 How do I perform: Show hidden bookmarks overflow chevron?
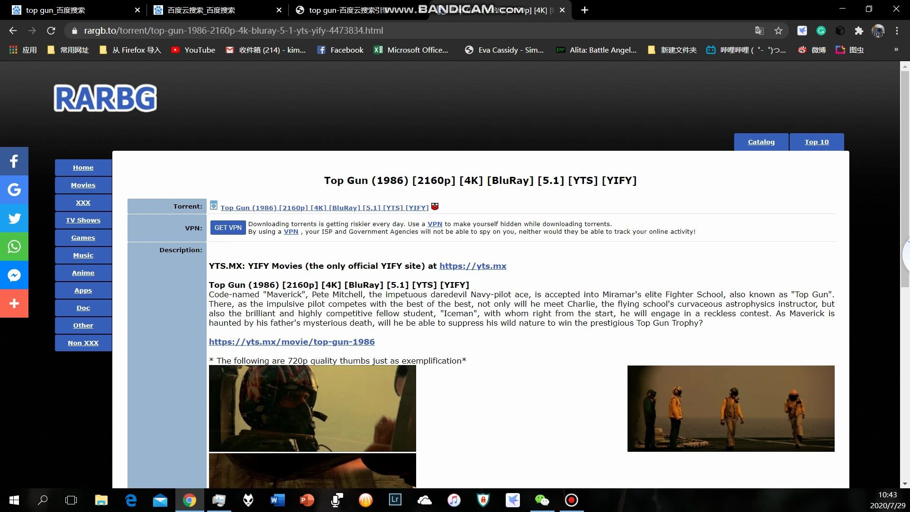point(896,50)
